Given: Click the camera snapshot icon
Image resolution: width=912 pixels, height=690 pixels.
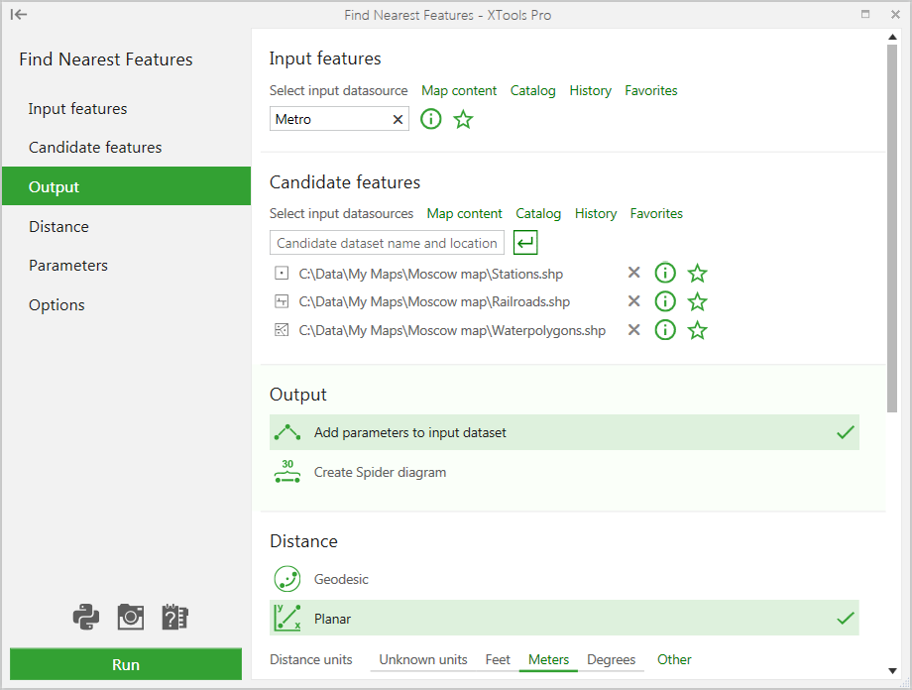Looking at the screenshot, I should 131,618.
